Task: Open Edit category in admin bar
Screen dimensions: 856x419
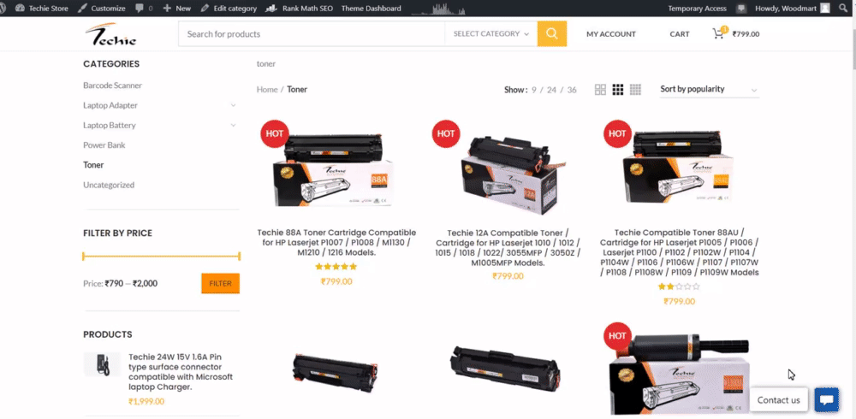Action: [229, 9]
